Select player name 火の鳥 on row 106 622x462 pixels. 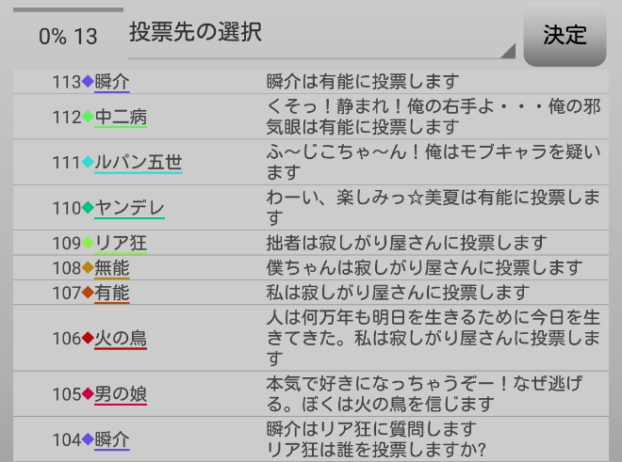(x=120, y=338)
